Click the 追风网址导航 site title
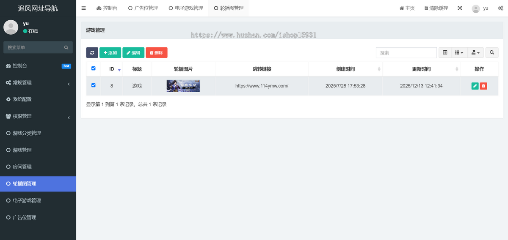The height and width of the screenshot is (240, 508). (38, 8)
